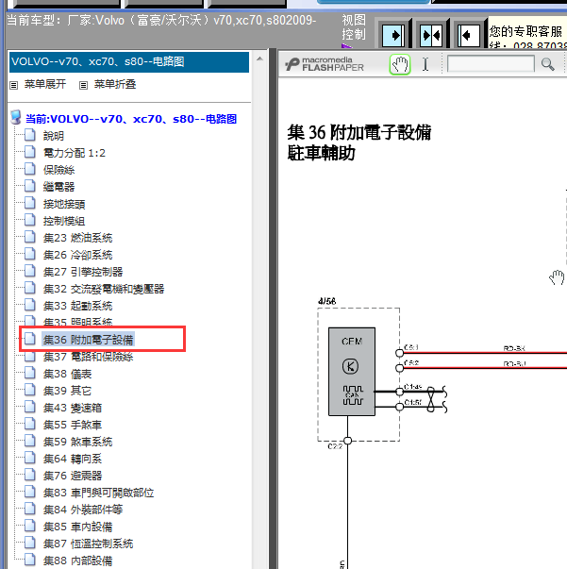The height and width of the screenshot is (569, 567).
Task: Open 集76 避震器 in the tree
Action: coord(73,476)
